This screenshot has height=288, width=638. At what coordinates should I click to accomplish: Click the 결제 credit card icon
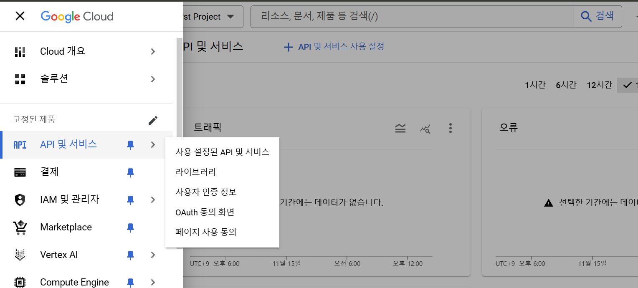click(x=20, y=172)
